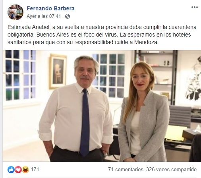Viewport: 201px width, 178px height.
Task: Click the framed chair painting in the photo
Action: 58,72
